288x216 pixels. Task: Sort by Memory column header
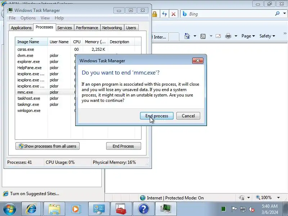pos(95,42)
